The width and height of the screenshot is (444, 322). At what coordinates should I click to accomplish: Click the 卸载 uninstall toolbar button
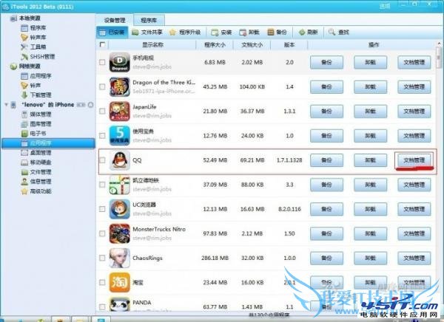(249, 32)
